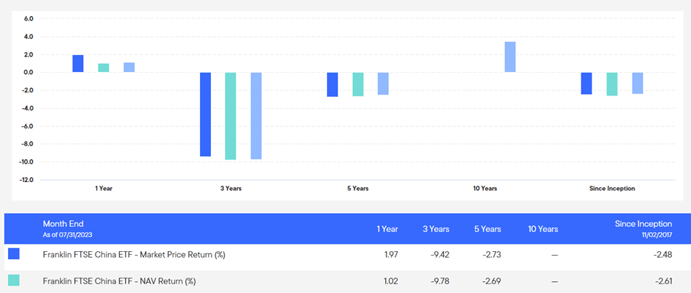Image resolution: width=691 pixels, height=293 pixels.
Task: Click the teal NAV Return legend swatch
Action: click(14, 281)
